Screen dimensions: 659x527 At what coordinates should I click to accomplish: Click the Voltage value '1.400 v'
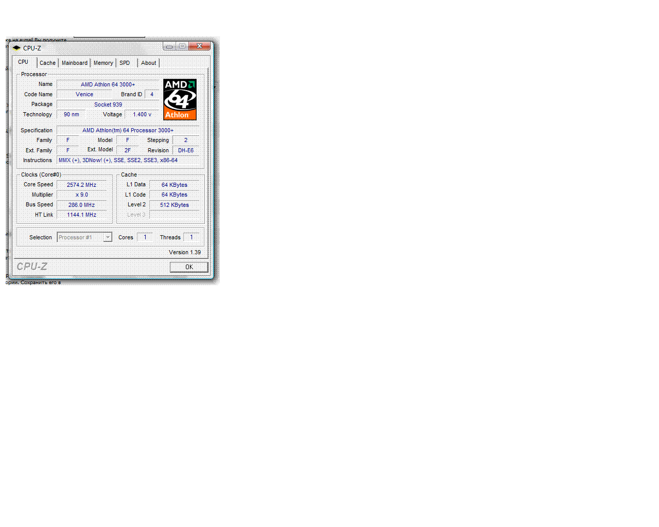(x=142, y=114)
